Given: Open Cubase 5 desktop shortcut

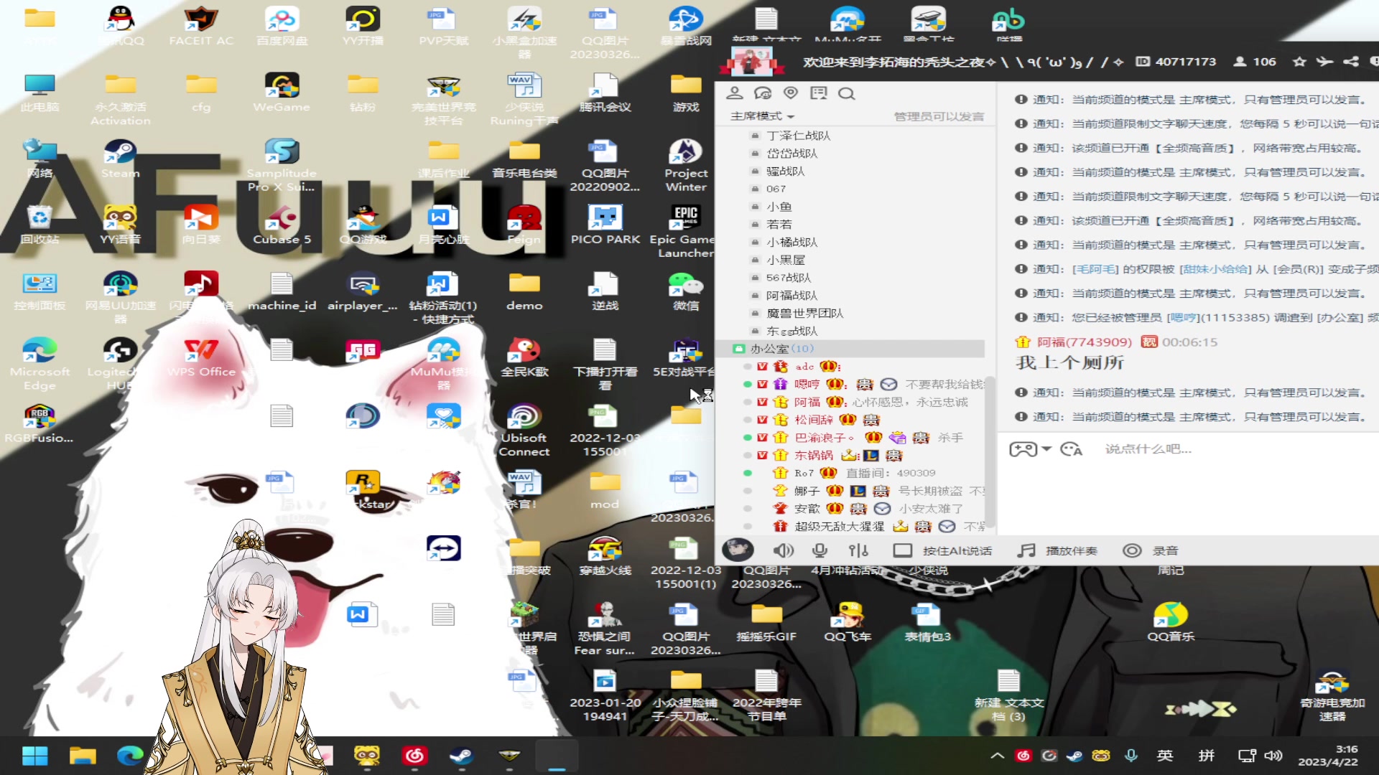Looking at the screenshot, I should click(282, 225).
